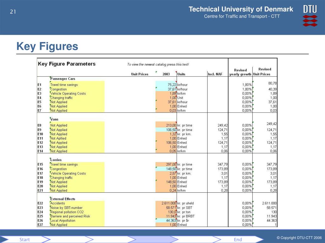Viewport: 325px width, 243px height.
Task: Select "Vehicle Operating Costs" in row E3
Action: click(x=68, y=93)
